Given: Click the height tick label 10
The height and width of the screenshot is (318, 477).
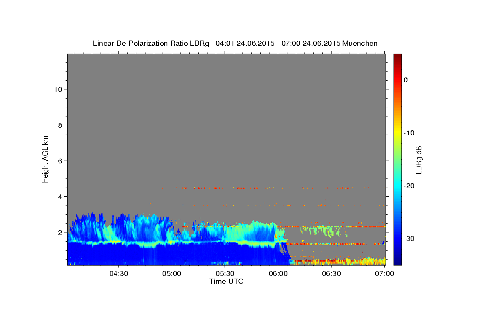Looking at the screenshot, I should 58,89.
